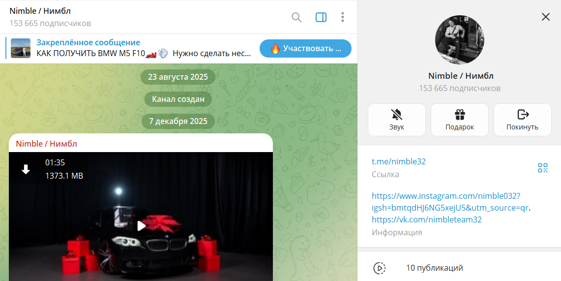This screenshot has width=561, height=281.
Task: Open the three-dot more options menu
Action: click(342, 17)
